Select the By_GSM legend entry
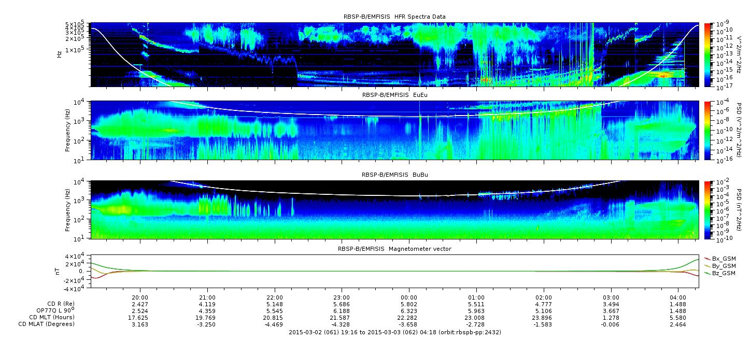Viewport: 750px width, 341px height. coord(723,266)
